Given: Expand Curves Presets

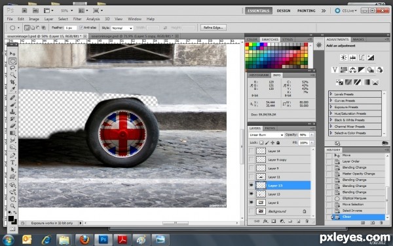Looking at the screenshot, I should [331, 100].
